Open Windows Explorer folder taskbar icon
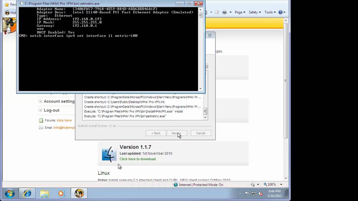This screenshot has height=201, width=358. (44, 193)
